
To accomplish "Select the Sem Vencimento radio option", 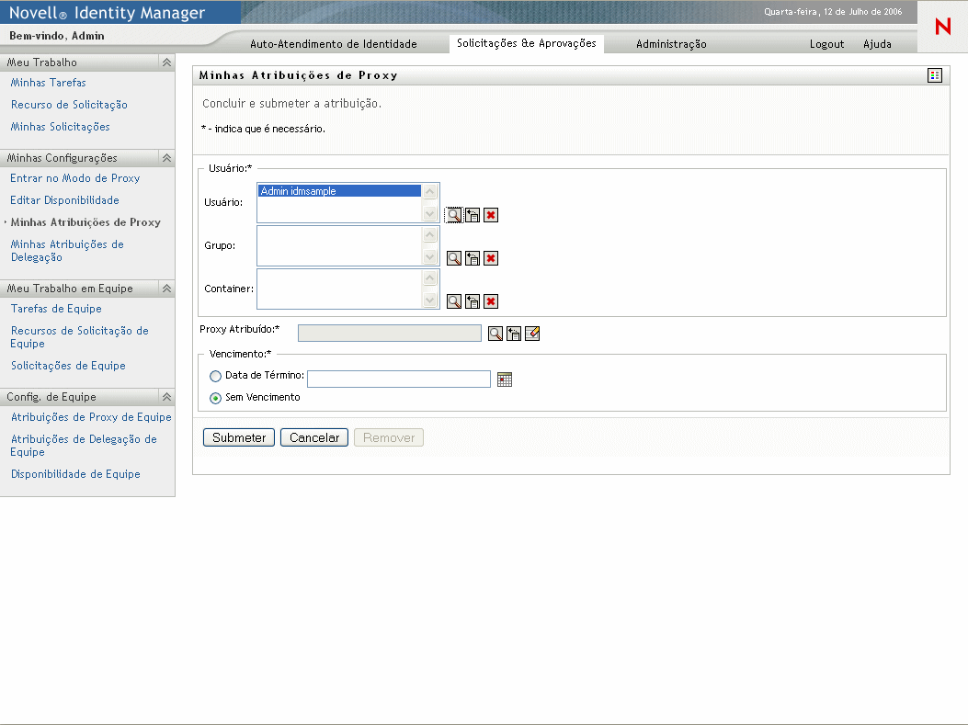I will [x=216, y=398].
